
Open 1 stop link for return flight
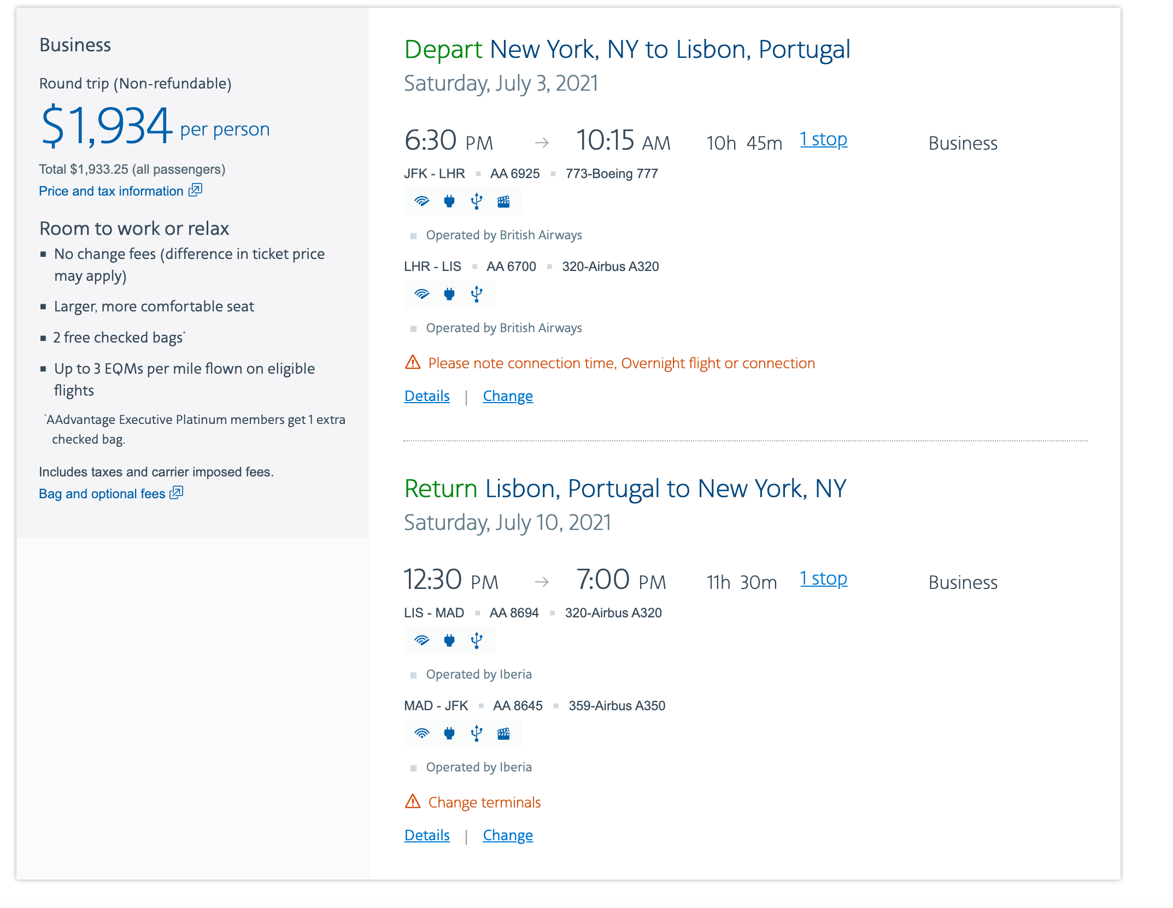823,579
